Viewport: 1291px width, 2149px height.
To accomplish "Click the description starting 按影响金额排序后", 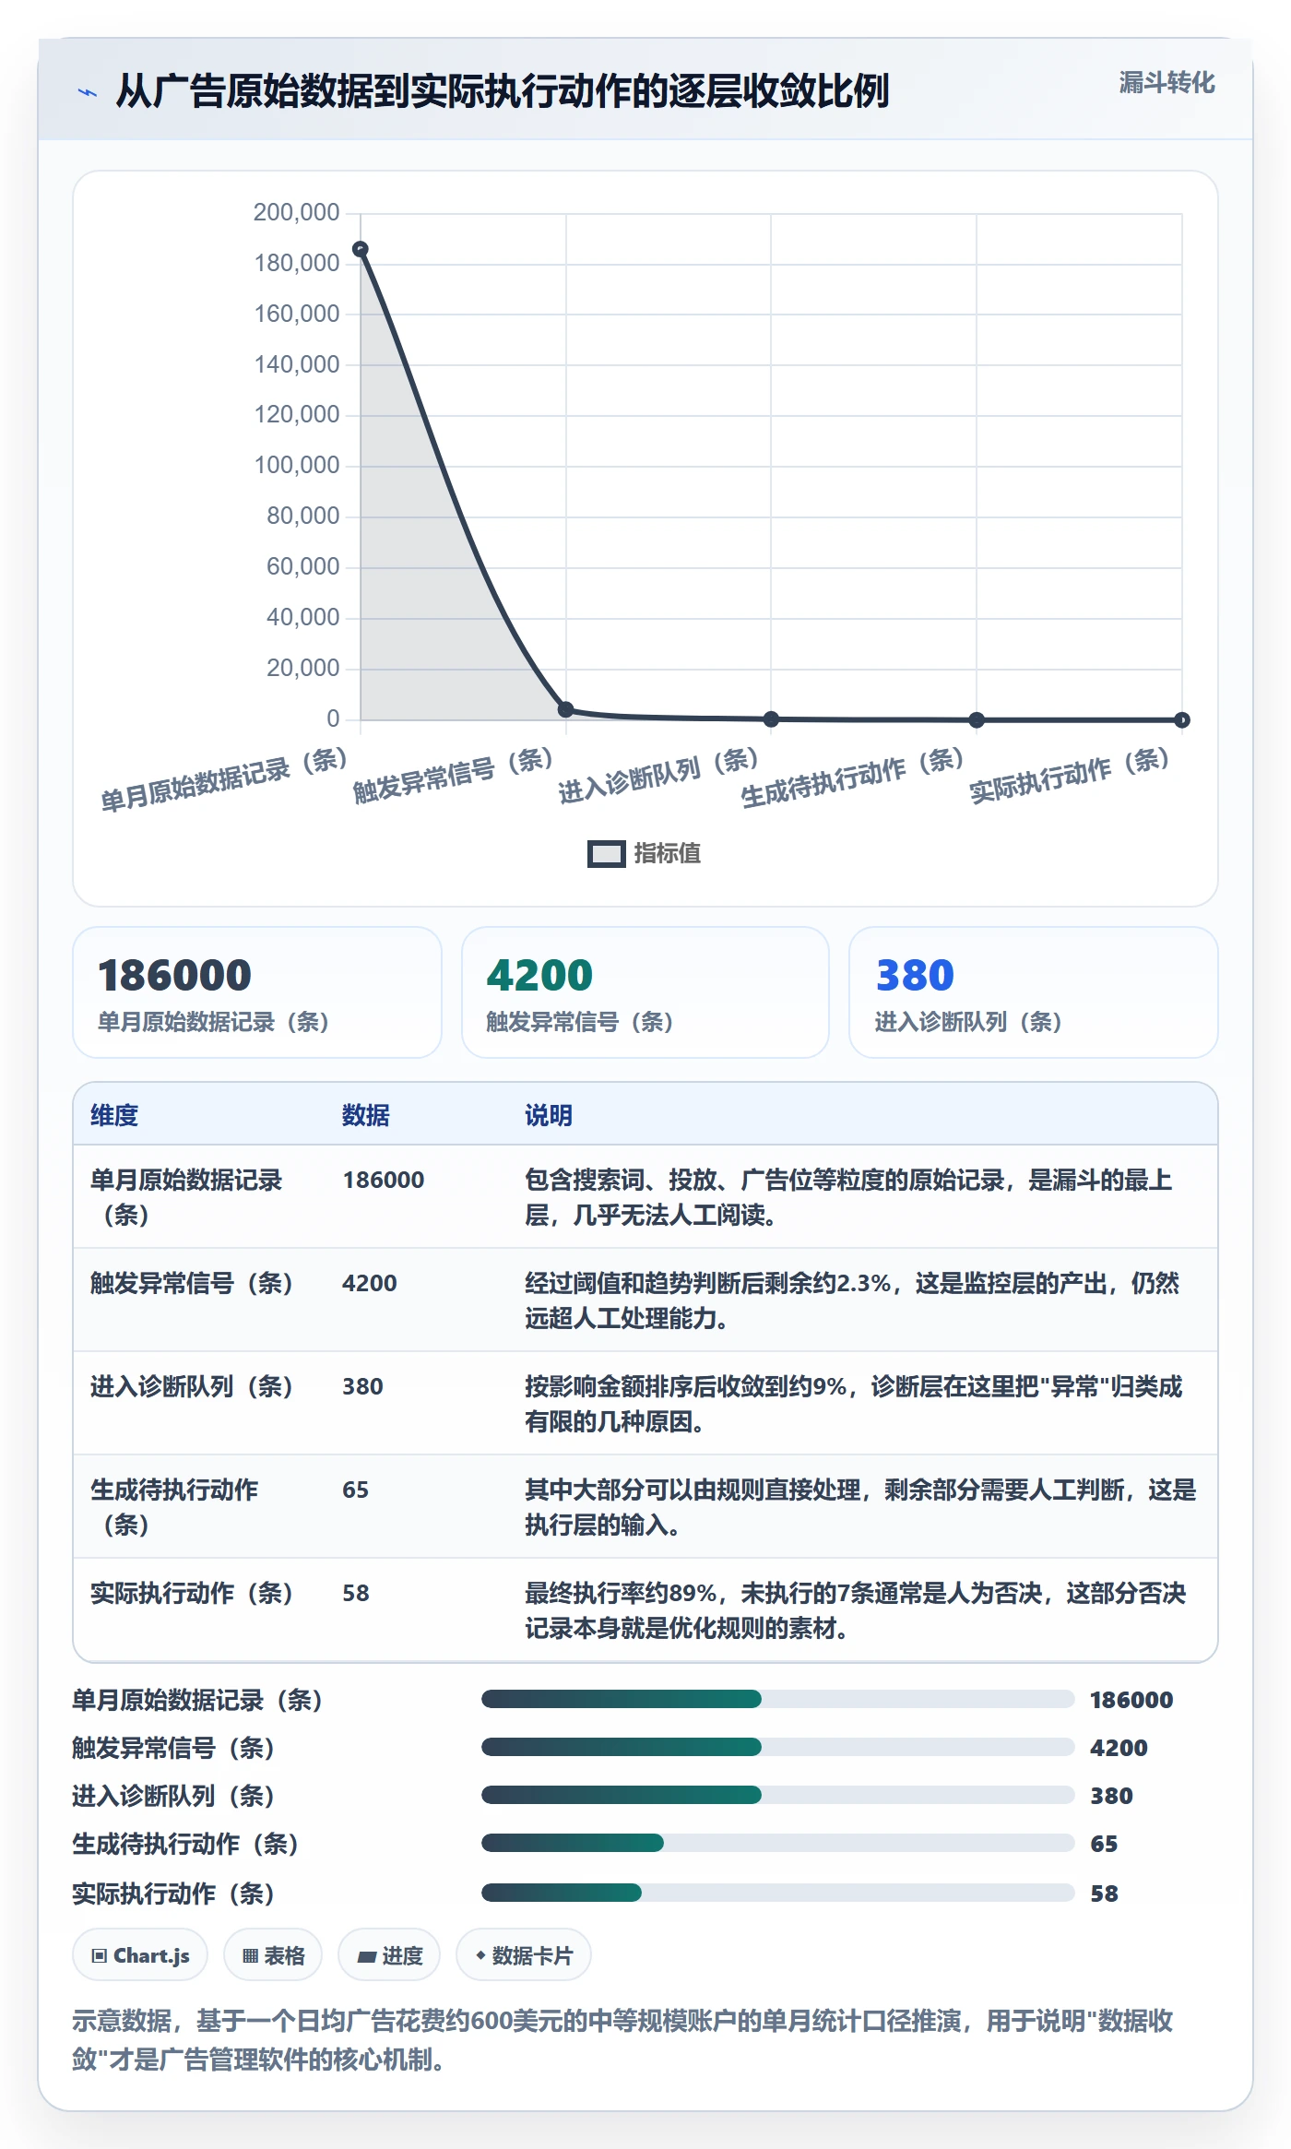I will click(x=854, y=1404).
